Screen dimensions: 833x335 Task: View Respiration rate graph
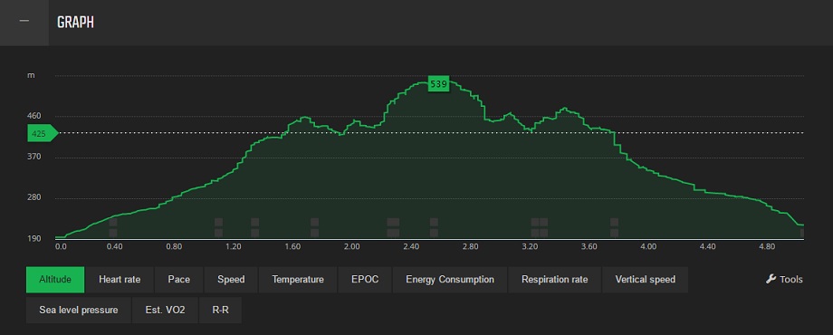coord(555,280)
